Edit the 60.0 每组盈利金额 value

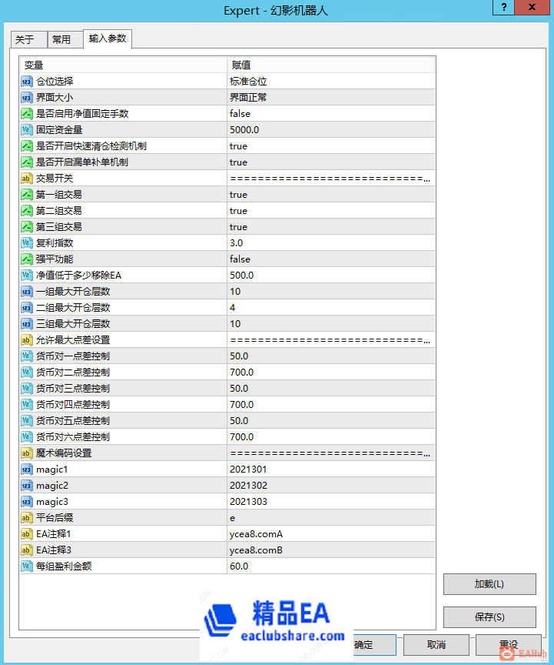pos(331,566)
